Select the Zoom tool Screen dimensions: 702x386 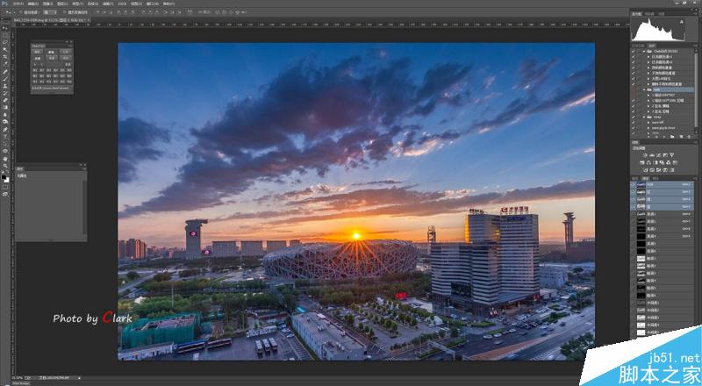point(5,166)
